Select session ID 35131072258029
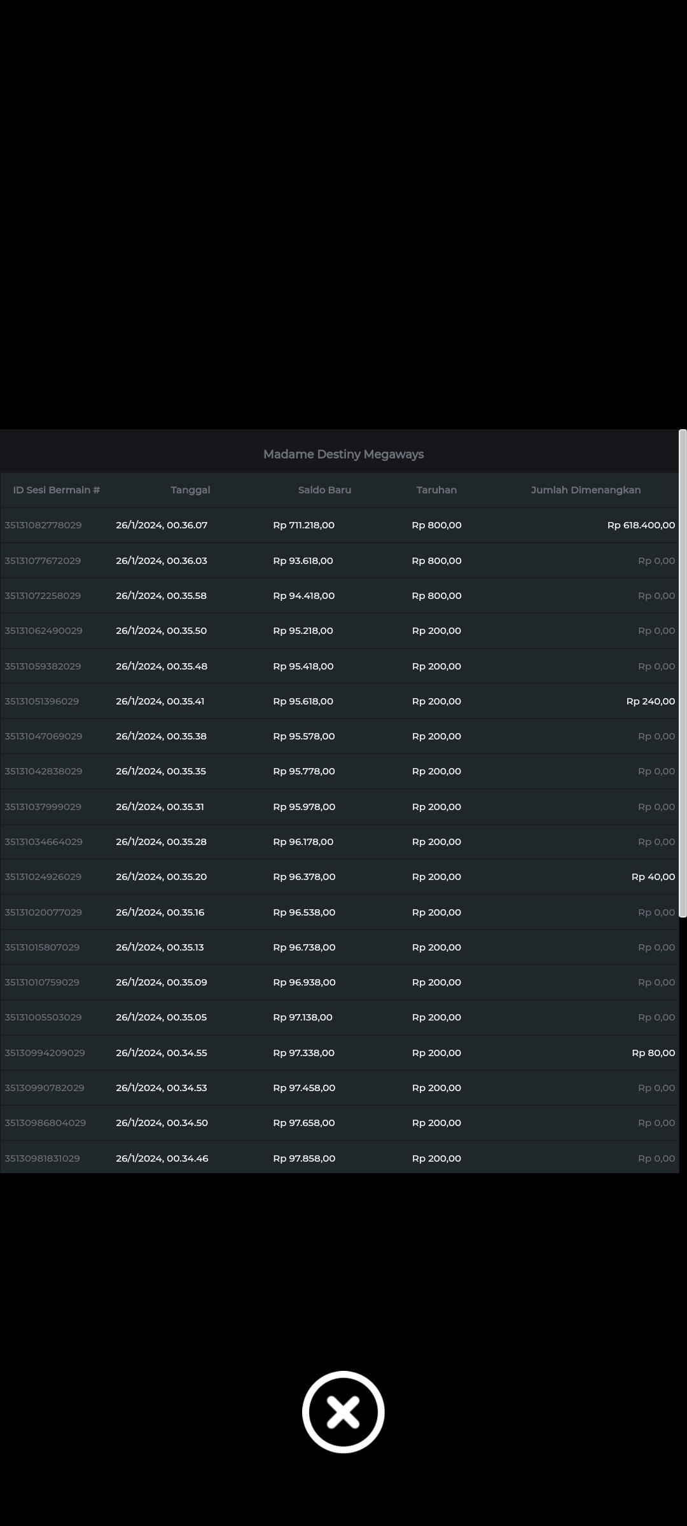Screen dimensions: 687x1526 coord(43,596)
